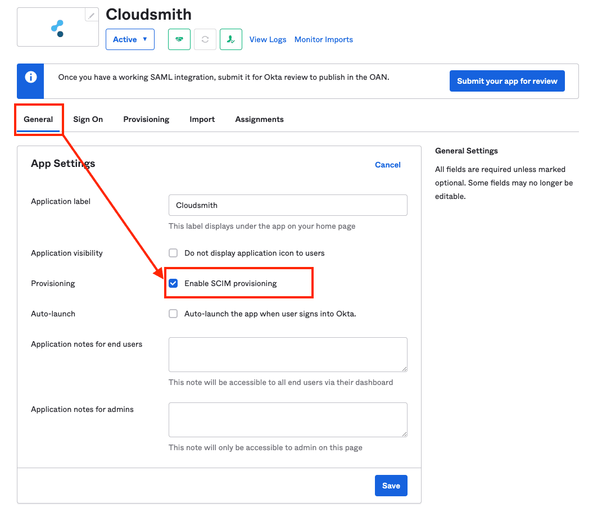Click the green user checkmark icon
Screen dimensions: 611x512
tap(231, 39)
